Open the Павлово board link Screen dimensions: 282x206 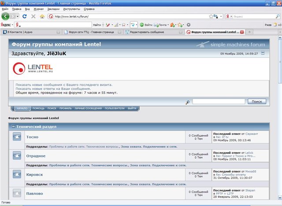pyautogui.click(x=34, y=193)
